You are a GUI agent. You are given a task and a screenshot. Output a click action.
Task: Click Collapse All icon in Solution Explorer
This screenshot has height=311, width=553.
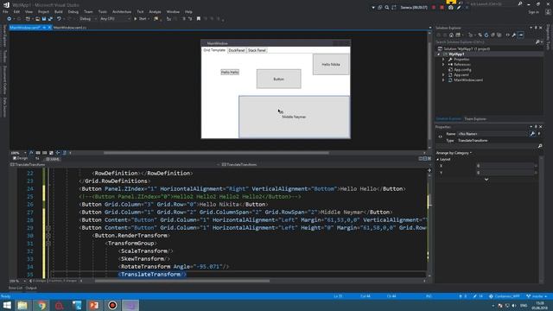[x=493, y=35]
